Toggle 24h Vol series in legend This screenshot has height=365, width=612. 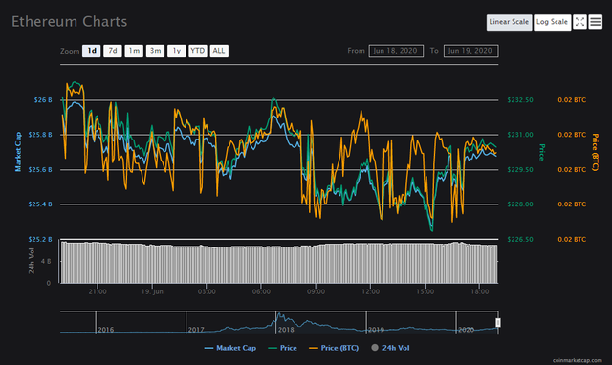point(390,348)
